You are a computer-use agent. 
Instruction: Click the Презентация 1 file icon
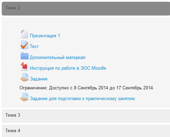(x=24, y=34)
